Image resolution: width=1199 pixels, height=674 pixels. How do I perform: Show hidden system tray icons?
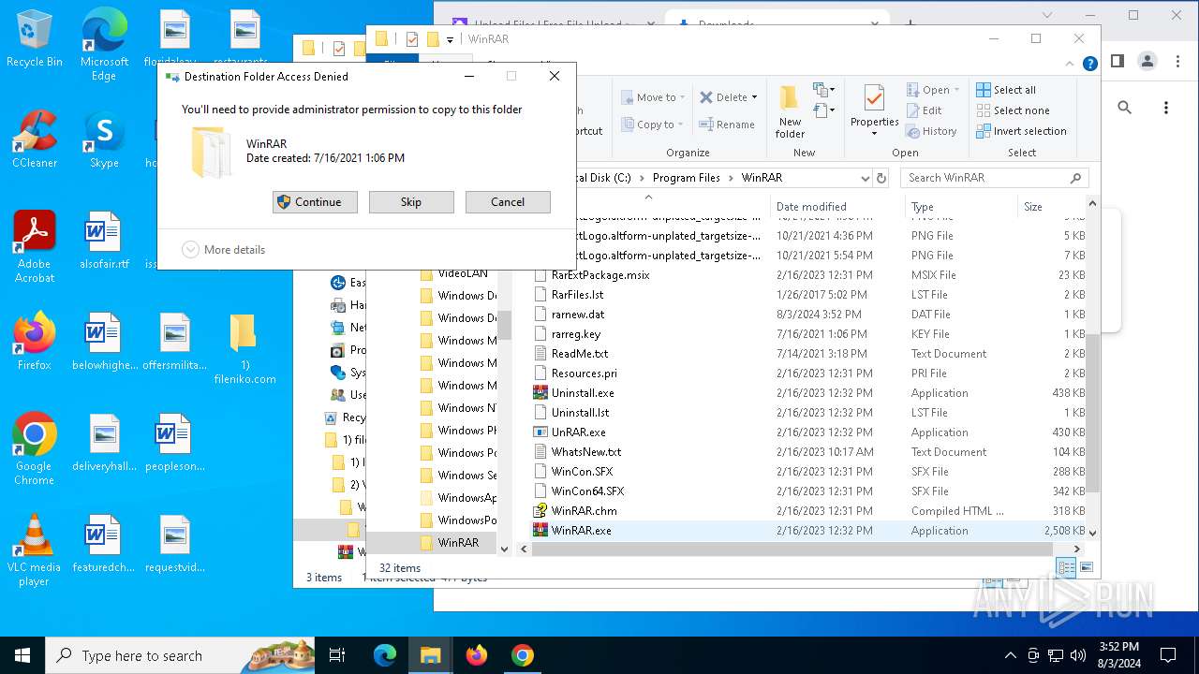coord(1010,655)
